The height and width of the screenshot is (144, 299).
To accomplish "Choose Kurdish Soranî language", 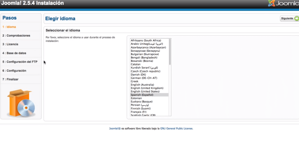I will coord(149,68).
